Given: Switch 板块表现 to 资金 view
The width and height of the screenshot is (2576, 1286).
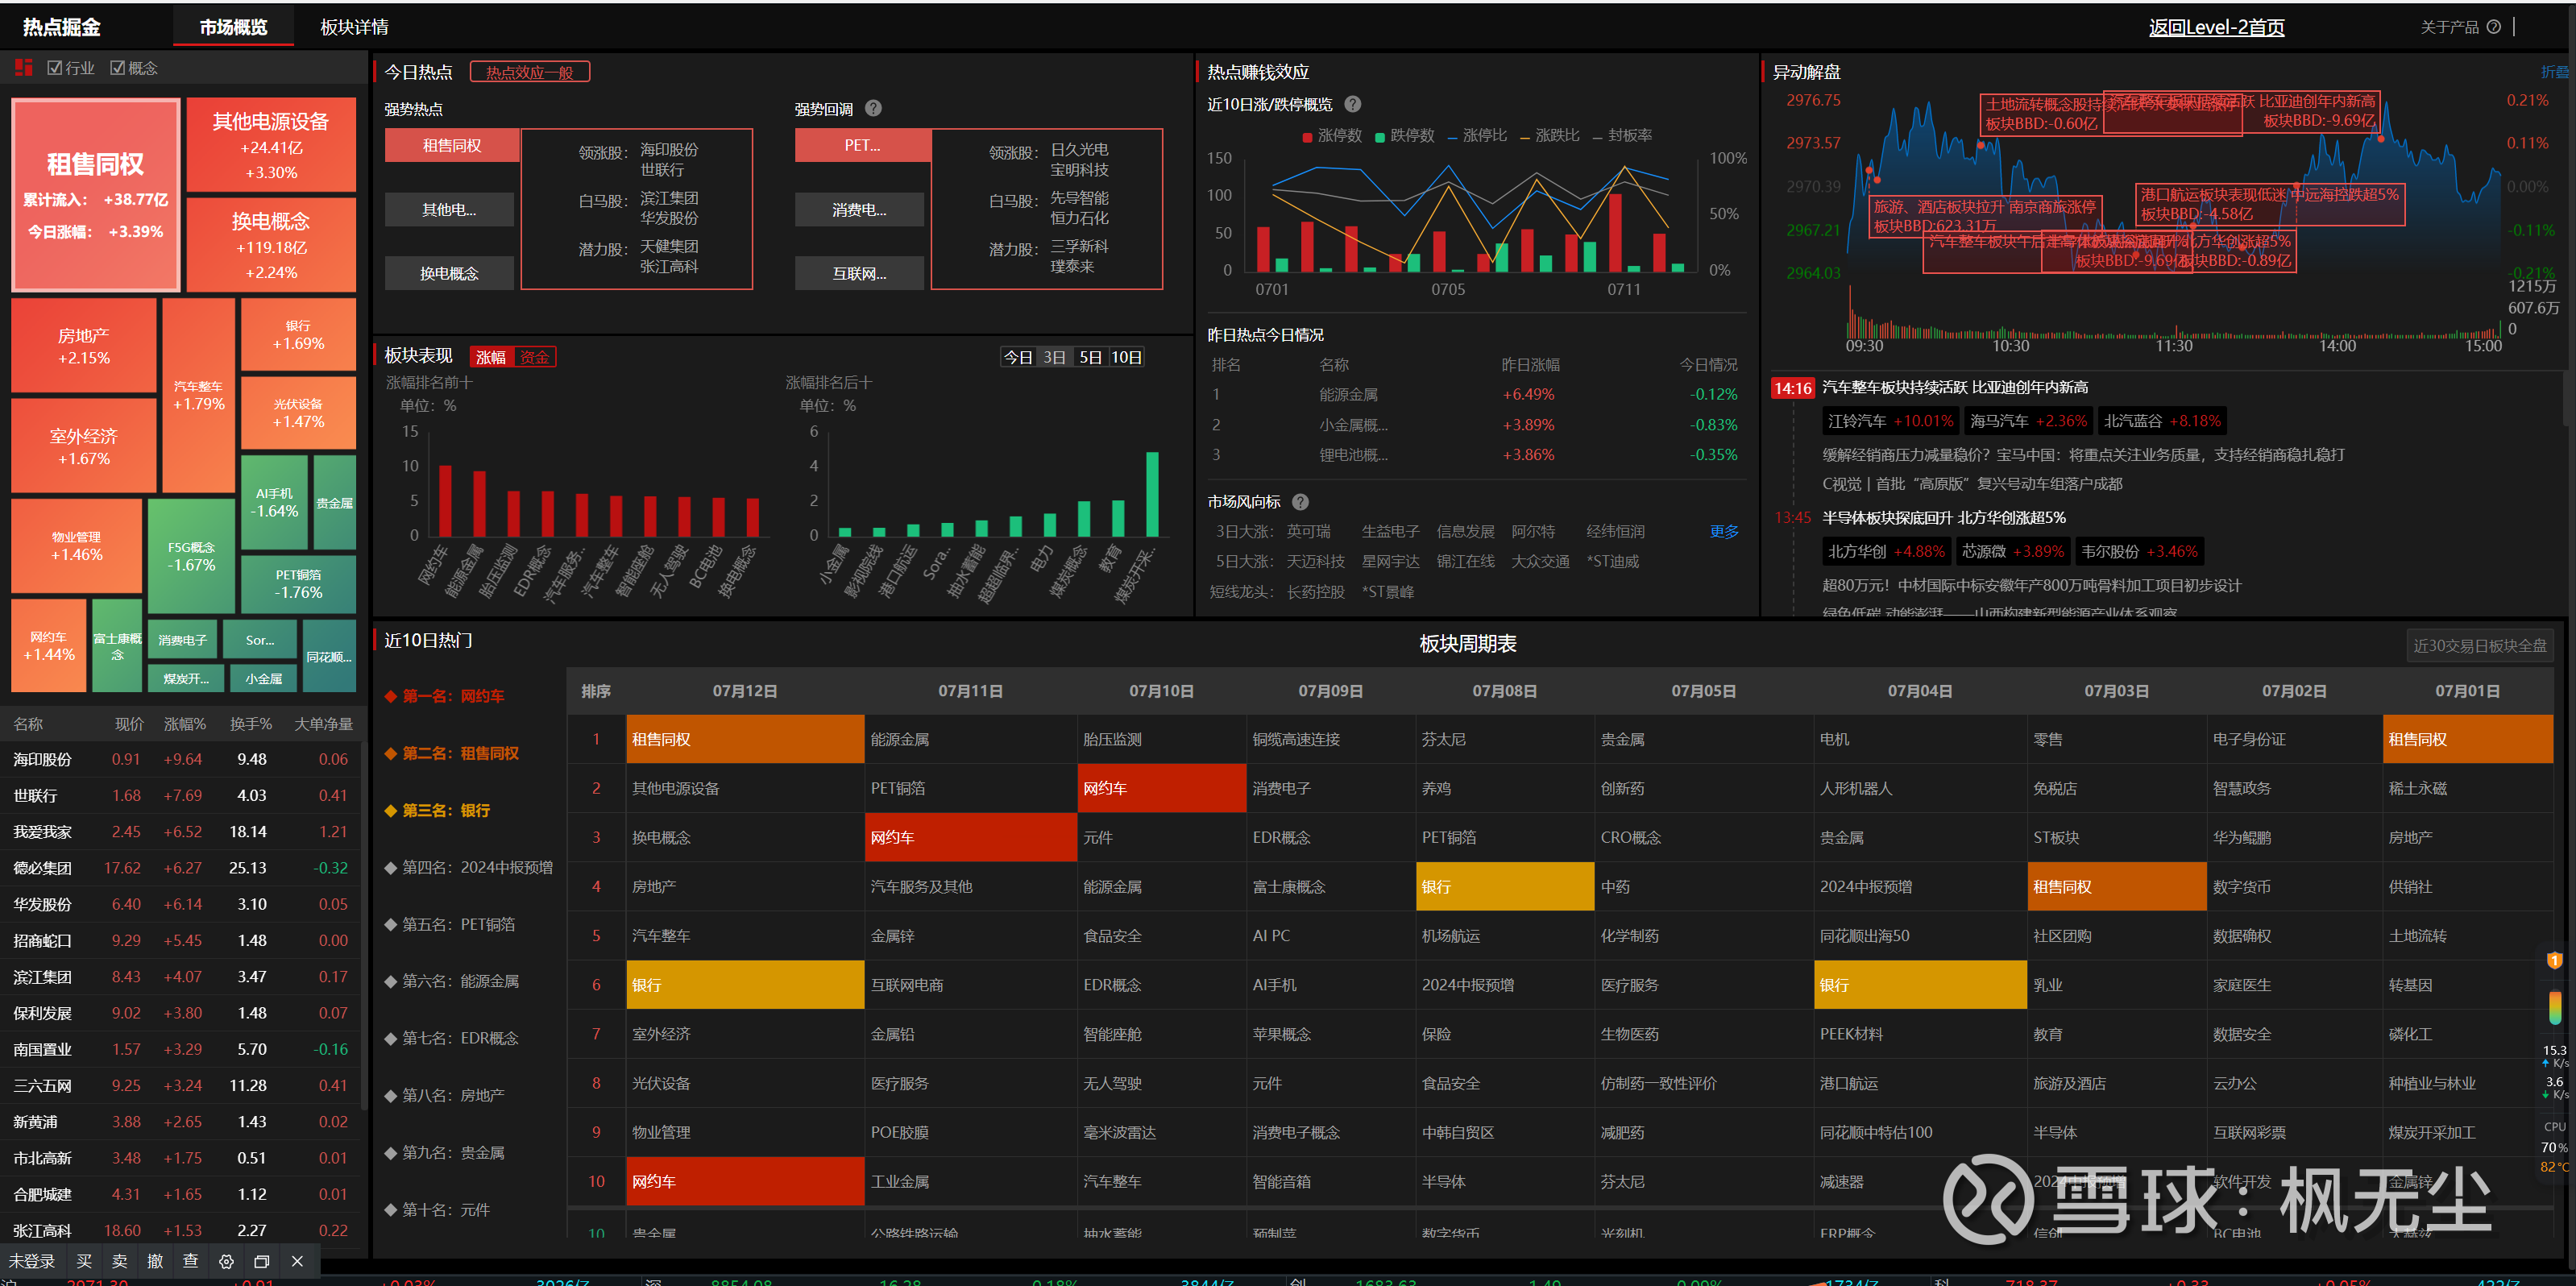Looking at the screenshot, I should 534,357.
